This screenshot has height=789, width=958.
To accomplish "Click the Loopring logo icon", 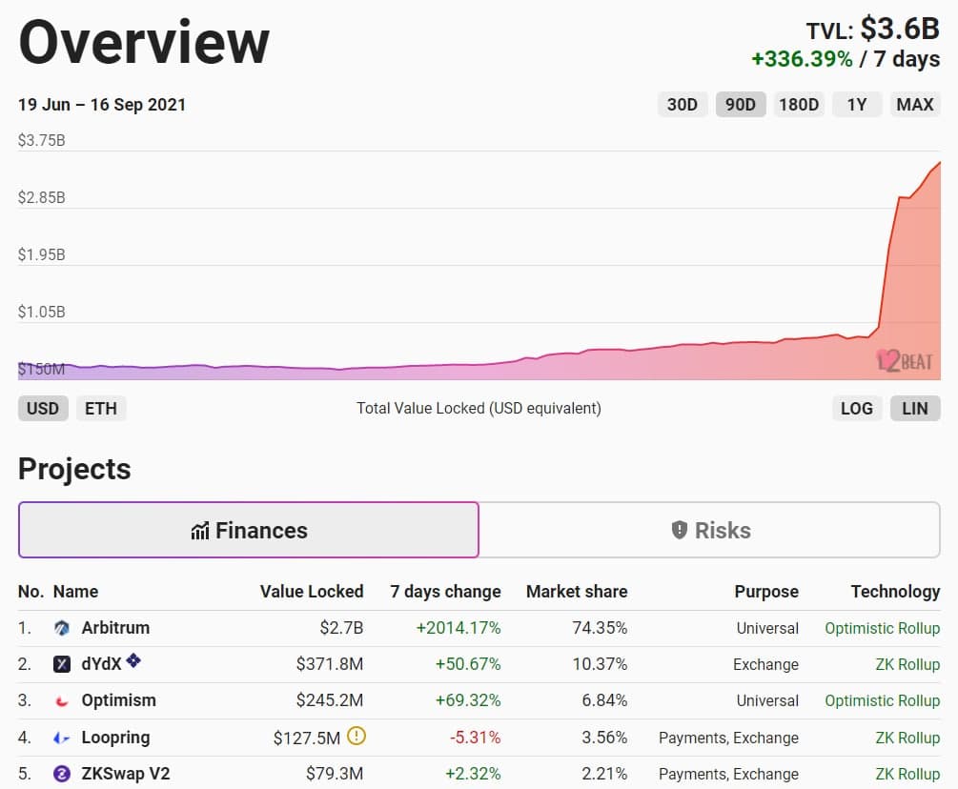I will click(x=62, y=738).
